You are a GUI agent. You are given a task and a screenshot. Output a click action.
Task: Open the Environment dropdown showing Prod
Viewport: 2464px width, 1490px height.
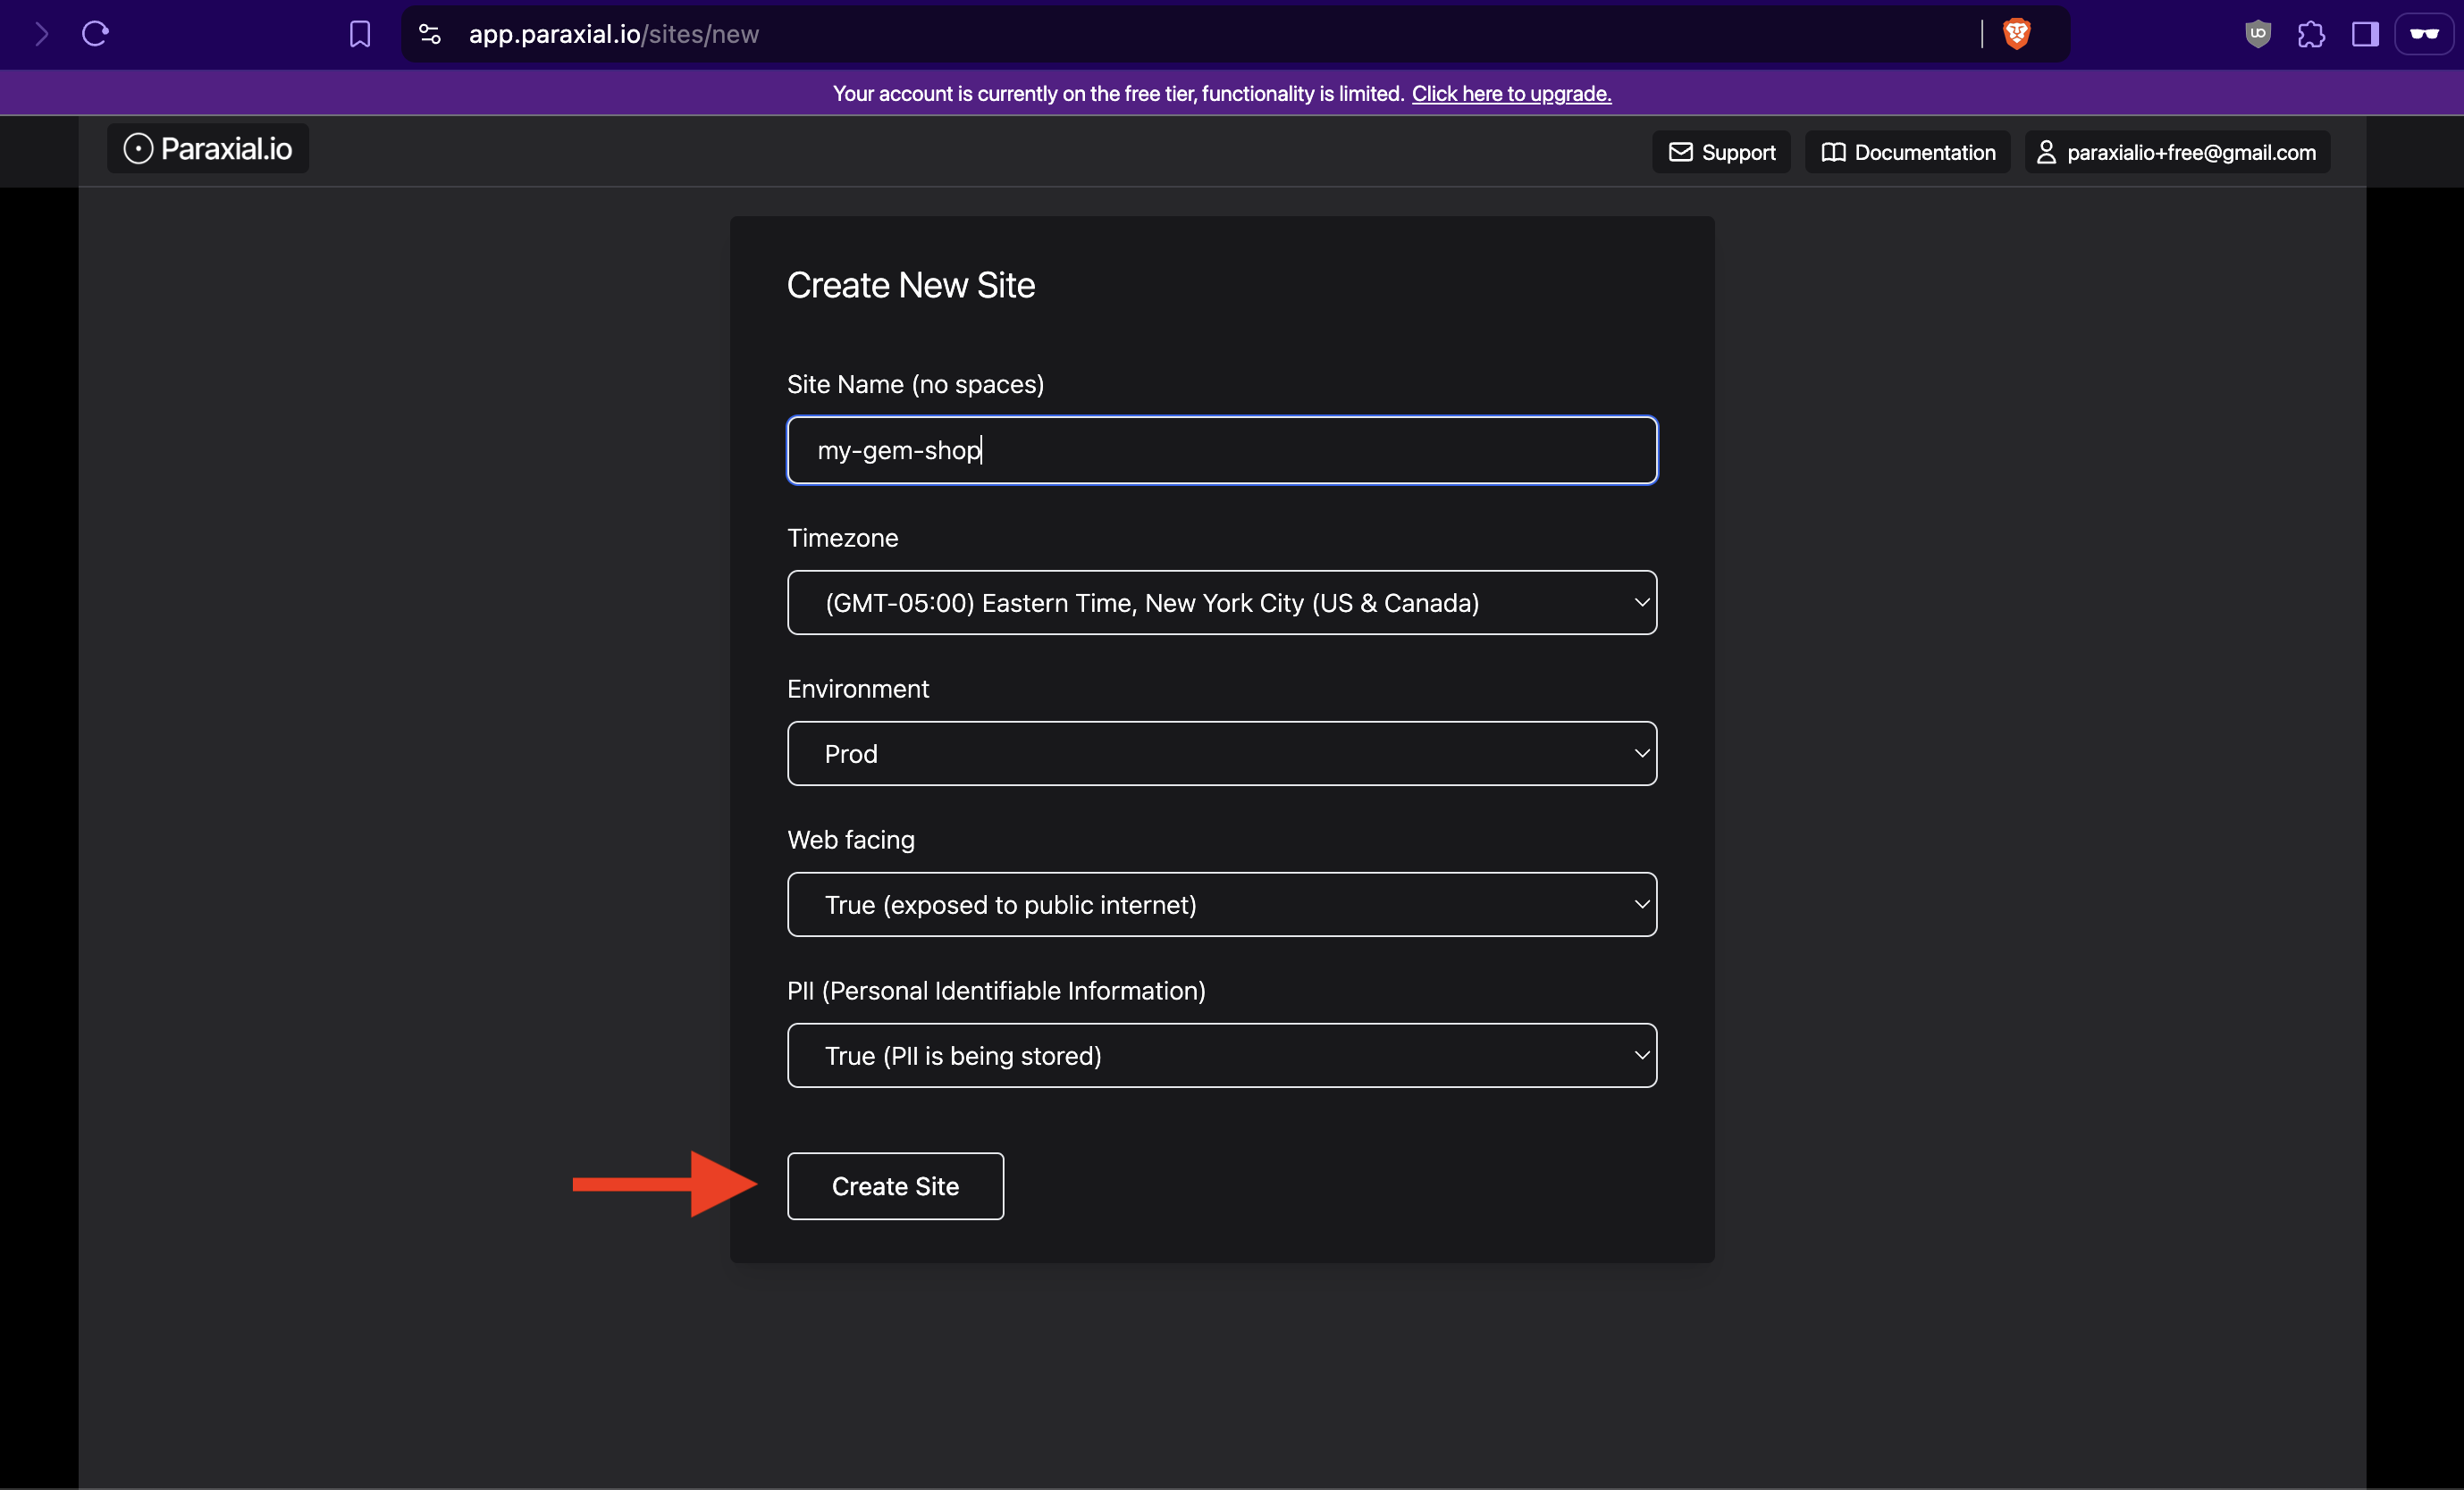[1222, 754]
